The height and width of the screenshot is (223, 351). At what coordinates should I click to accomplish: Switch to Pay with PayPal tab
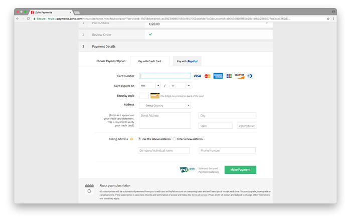tap(187, 61)
